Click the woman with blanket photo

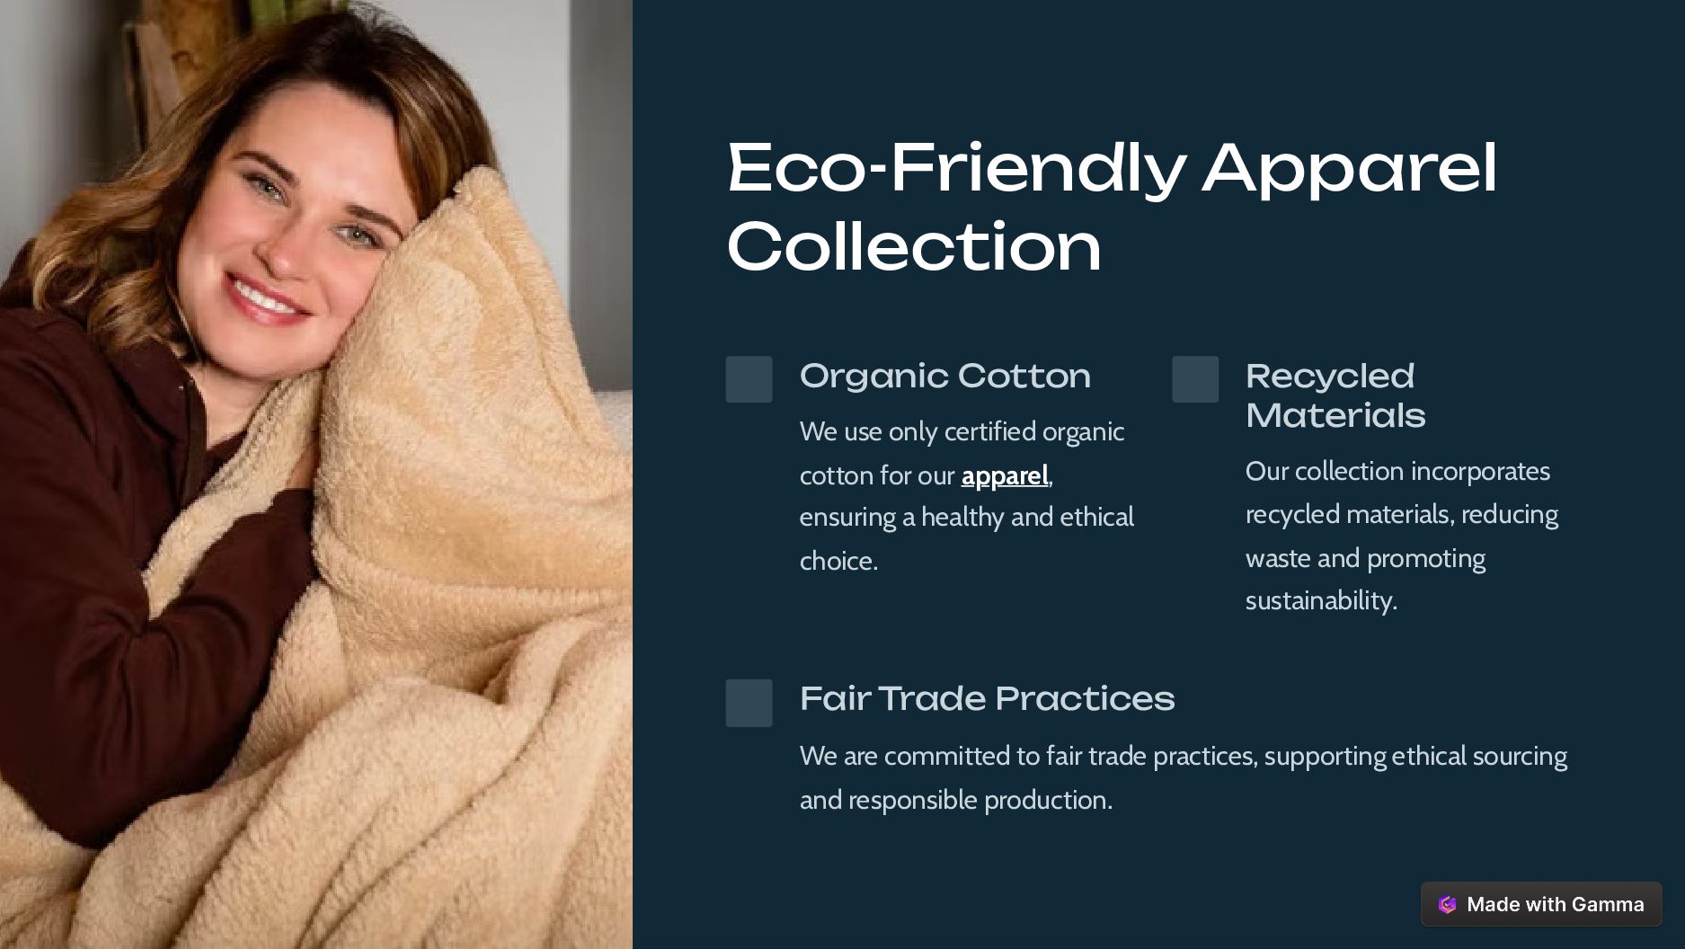[x=316, y=474]
